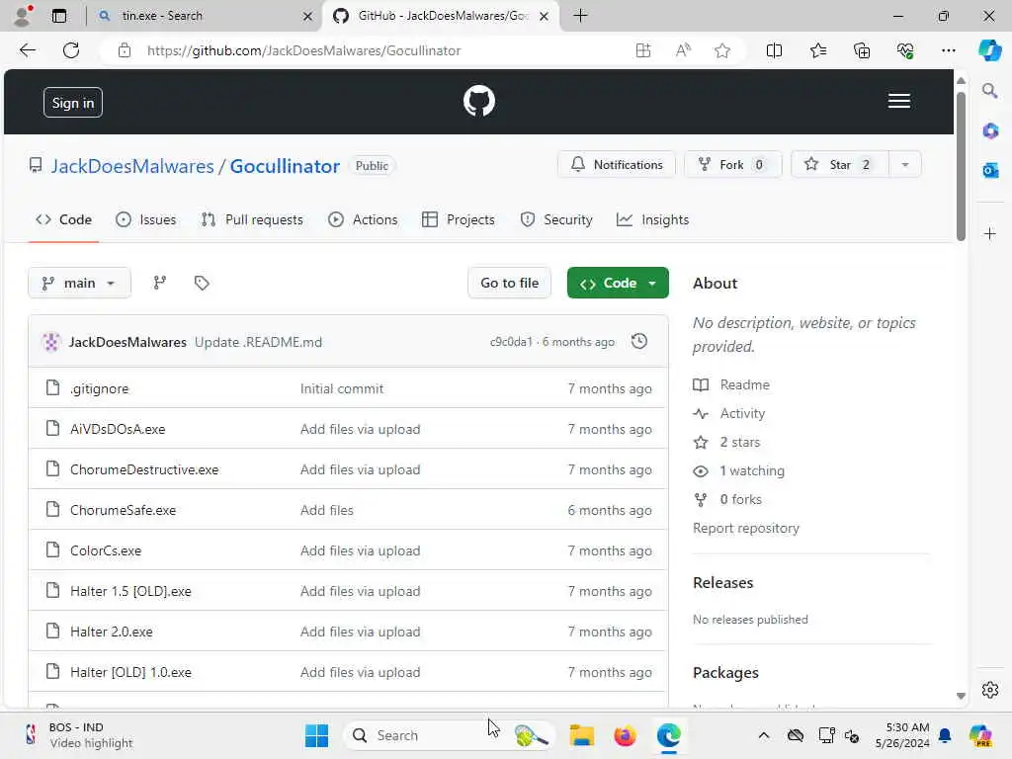Open the BOS - IND widget
Viewport: 1012px width, 759px height.
(77, 735)
